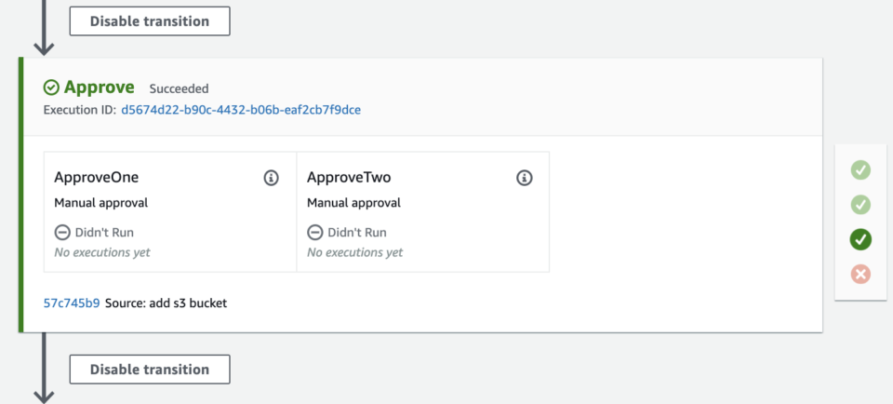Viewport: 893px width, 404px height.
Task: Click the second light green checkmark indicator
Action: point(860,204)
